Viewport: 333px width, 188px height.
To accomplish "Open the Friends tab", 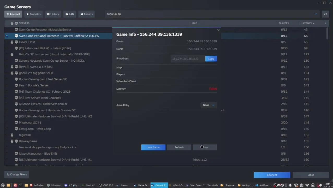I will (86, 14).
